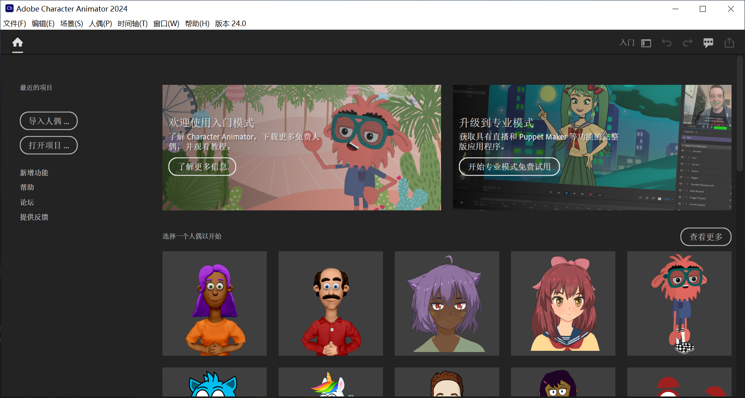Select the purple cat-eared anime puppet
The height and width of the screenshot is (398, 745).
pos(447,303)
